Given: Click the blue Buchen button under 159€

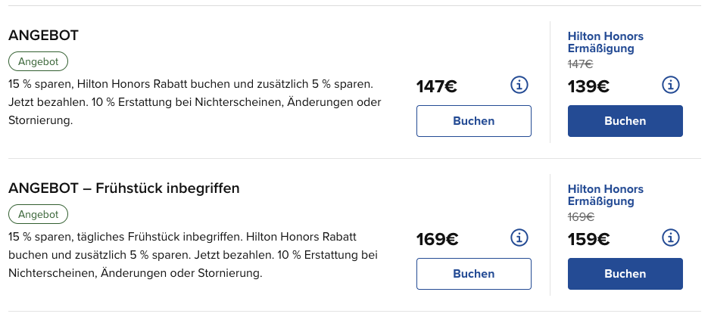Looking at the screenshot, I should tap(625, 274).
